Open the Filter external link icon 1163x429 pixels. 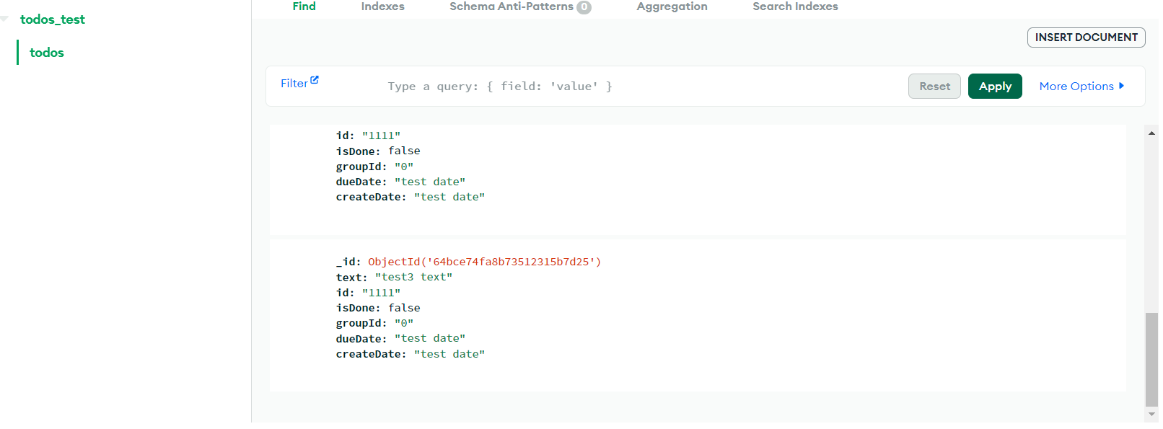click(315, 80)
